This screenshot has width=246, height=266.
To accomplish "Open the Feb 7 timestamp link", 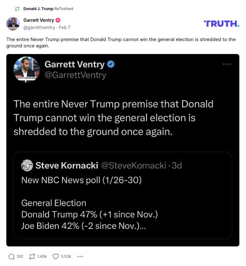I will (65, 27).
